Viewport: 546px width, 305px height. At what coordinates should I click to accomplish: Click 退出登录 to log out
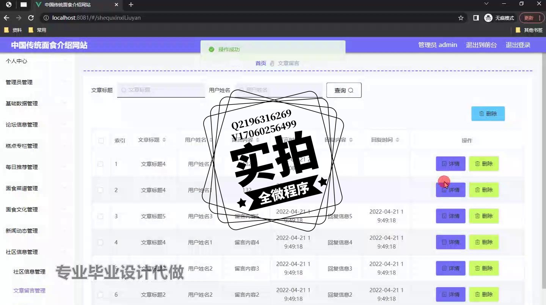518,45
